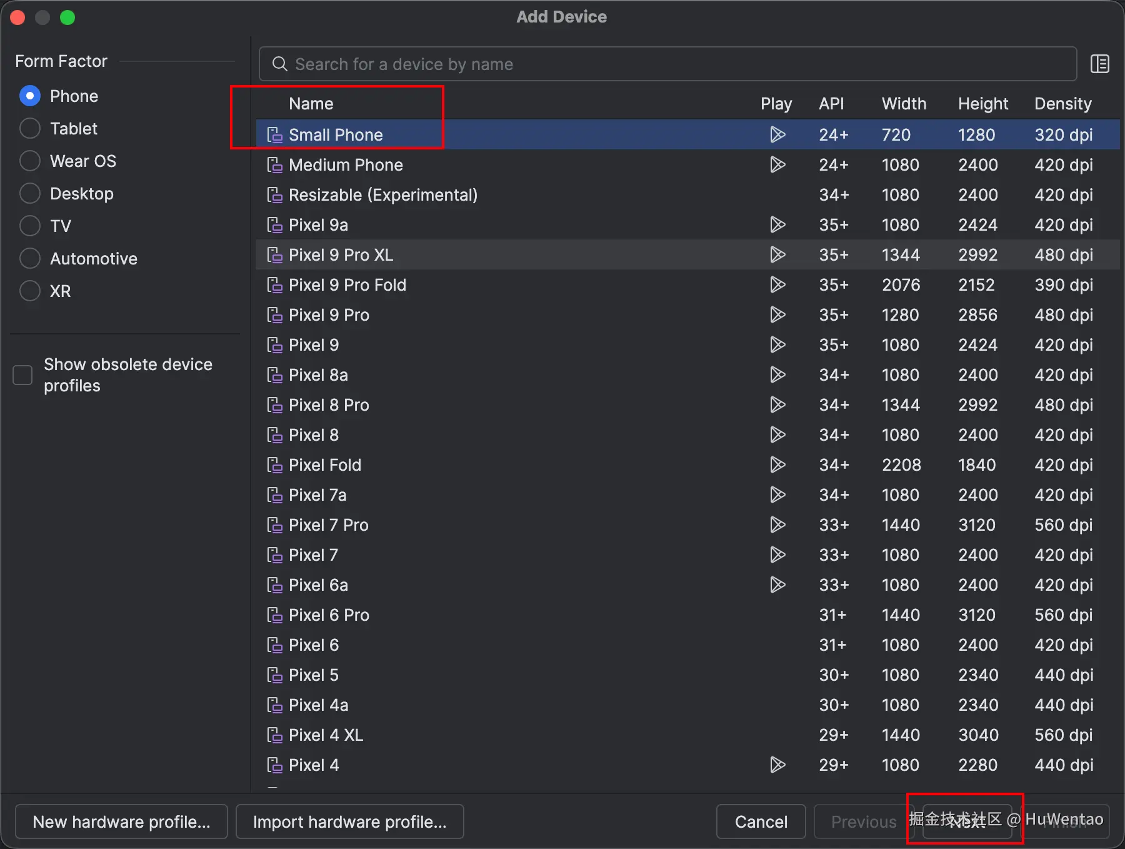Click the device icon for Pixel 9 Pro XL
Image resolution: width=1125 pixels, height=849 pixels.
274,255
